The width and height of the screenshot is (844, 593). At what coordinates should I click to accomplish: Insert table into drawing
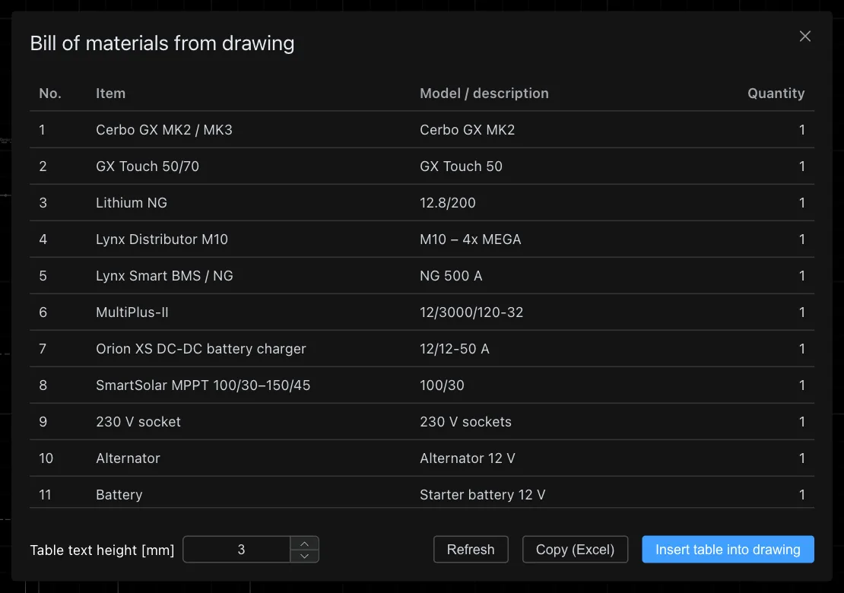(x=728, y=550)
